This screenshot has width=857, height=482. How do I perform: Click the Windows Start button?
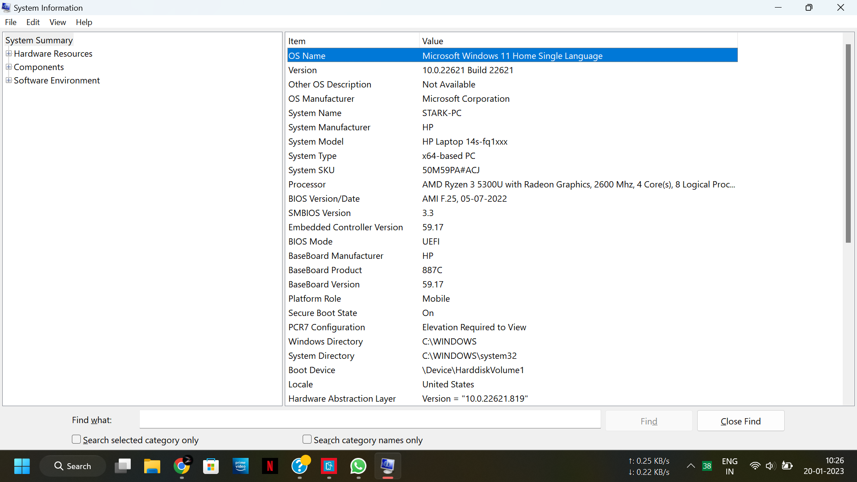pyautogui.click(x=21, y=466)
